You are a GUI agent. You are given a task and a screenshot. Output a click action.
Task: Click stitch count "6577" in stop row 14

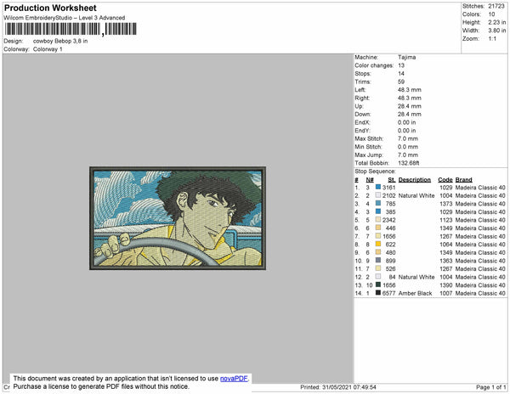[389, 293]
